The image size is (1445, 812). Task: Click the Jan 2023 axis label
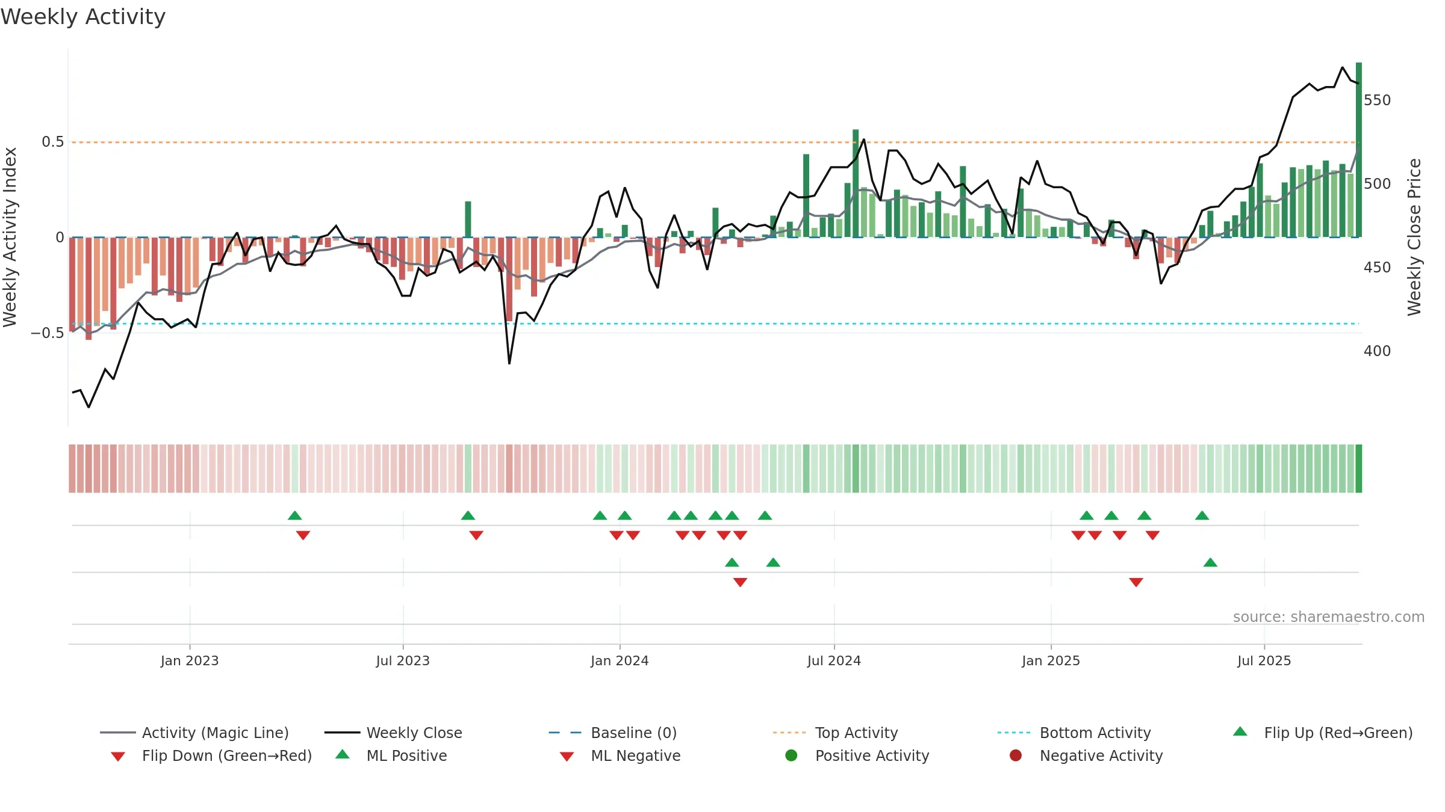click(190, 660)
